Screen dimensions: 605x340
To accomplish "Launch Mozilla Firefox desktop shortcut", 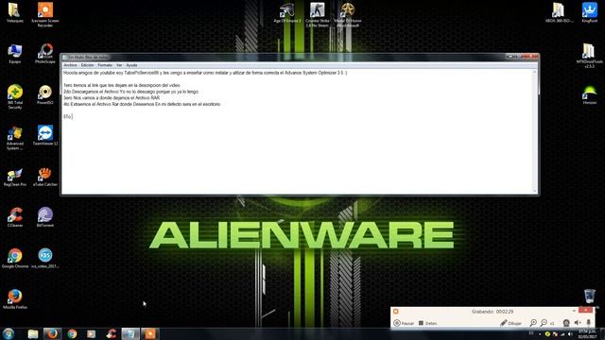I will (15, 299).
